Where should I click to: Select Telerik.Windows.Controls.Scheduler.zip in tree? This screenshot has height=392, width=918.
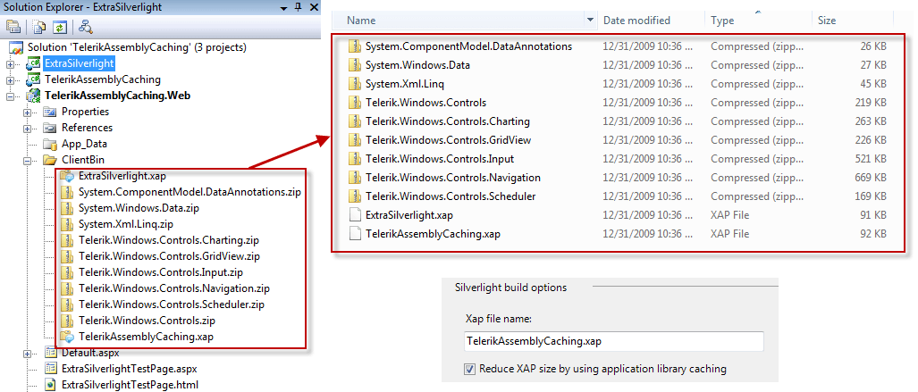172,304
